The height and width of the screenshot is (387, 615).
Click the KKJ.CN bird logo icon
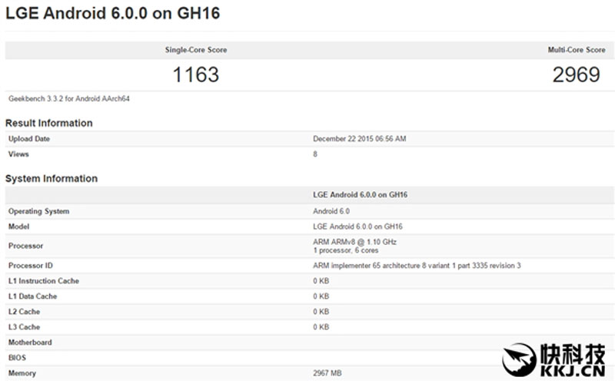point(519,359)
